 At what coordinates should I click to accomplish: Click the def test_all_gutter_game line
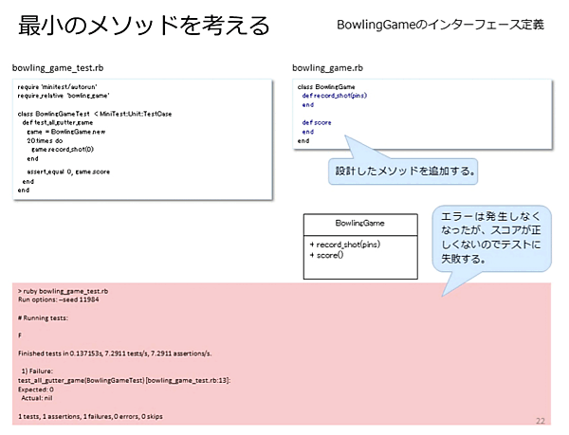tap(58, 122)
